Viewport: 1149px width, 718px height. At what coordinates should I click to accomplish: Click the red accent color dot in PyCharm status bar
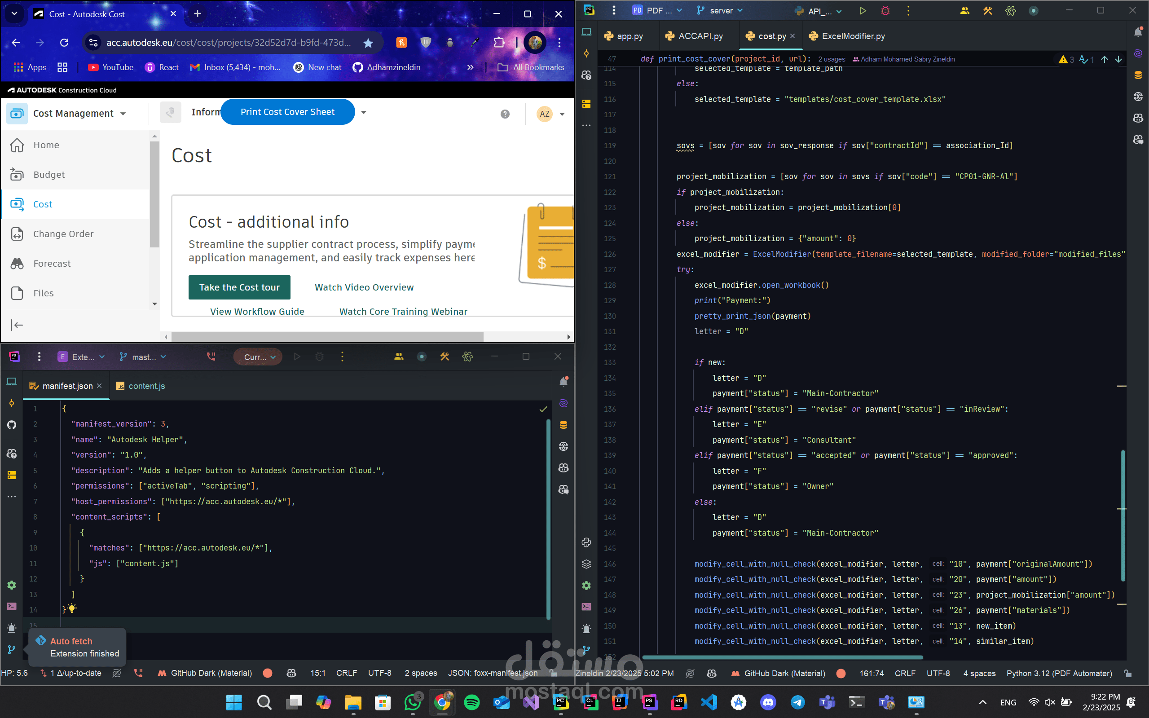coord(841,674)
